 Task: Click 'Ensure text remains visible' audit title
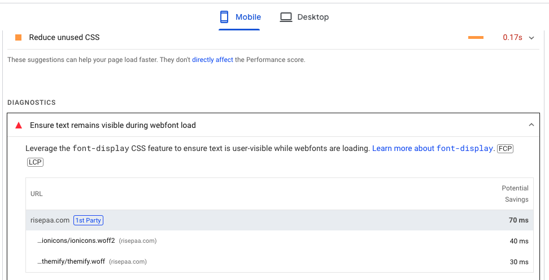(x=113, y=125)
